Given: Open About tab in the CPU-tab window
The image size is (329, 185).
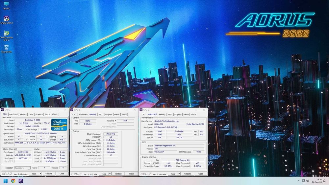Looking at the screenshot, I should coord(55,114).
